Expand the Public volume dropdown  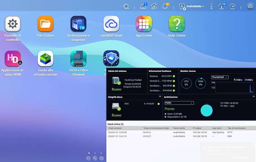coord(179,103)
